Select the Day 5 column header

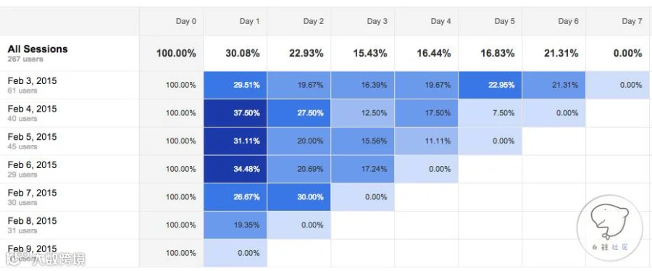(x=504, y=22)
